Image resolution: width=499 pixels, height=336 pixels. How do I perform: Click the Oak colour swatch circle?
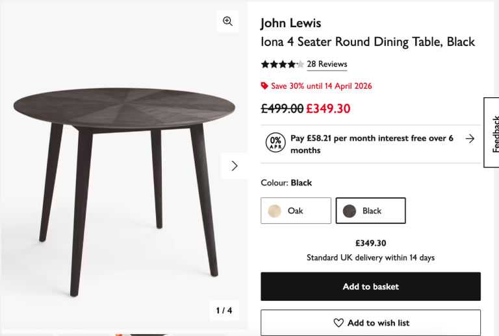[x=275, y=211]
